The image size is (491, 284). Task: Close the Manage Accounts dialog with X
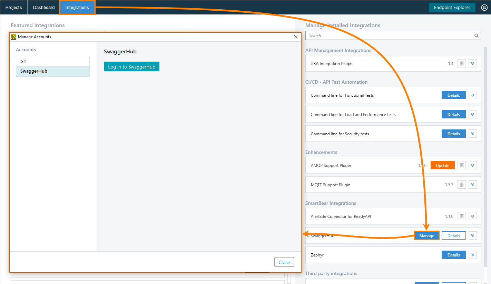(x=296, y=37)
